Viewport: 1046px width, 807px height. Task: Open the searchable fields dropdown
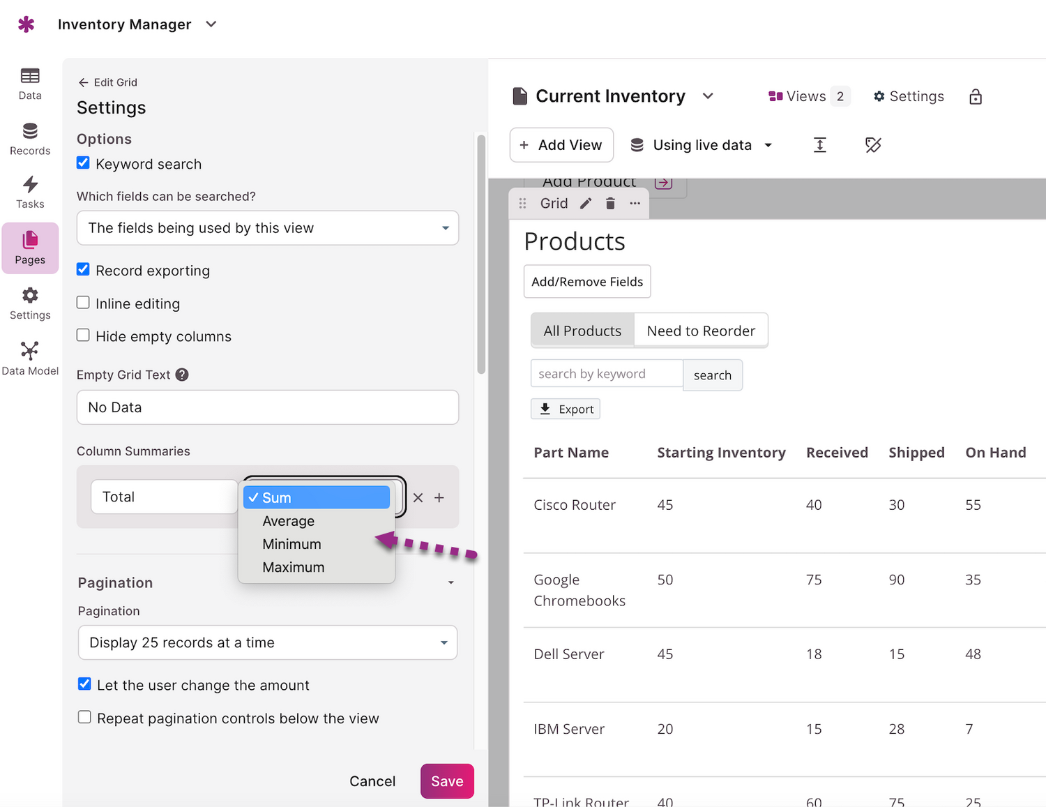coord(268,228)
